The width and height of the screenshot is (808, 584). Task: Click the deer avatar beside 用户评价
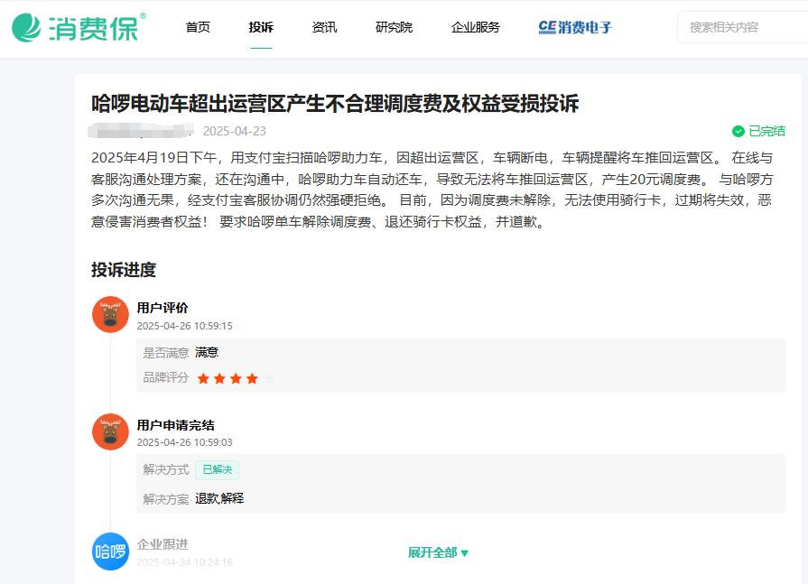pyautogui.click(x=110, y=315)
